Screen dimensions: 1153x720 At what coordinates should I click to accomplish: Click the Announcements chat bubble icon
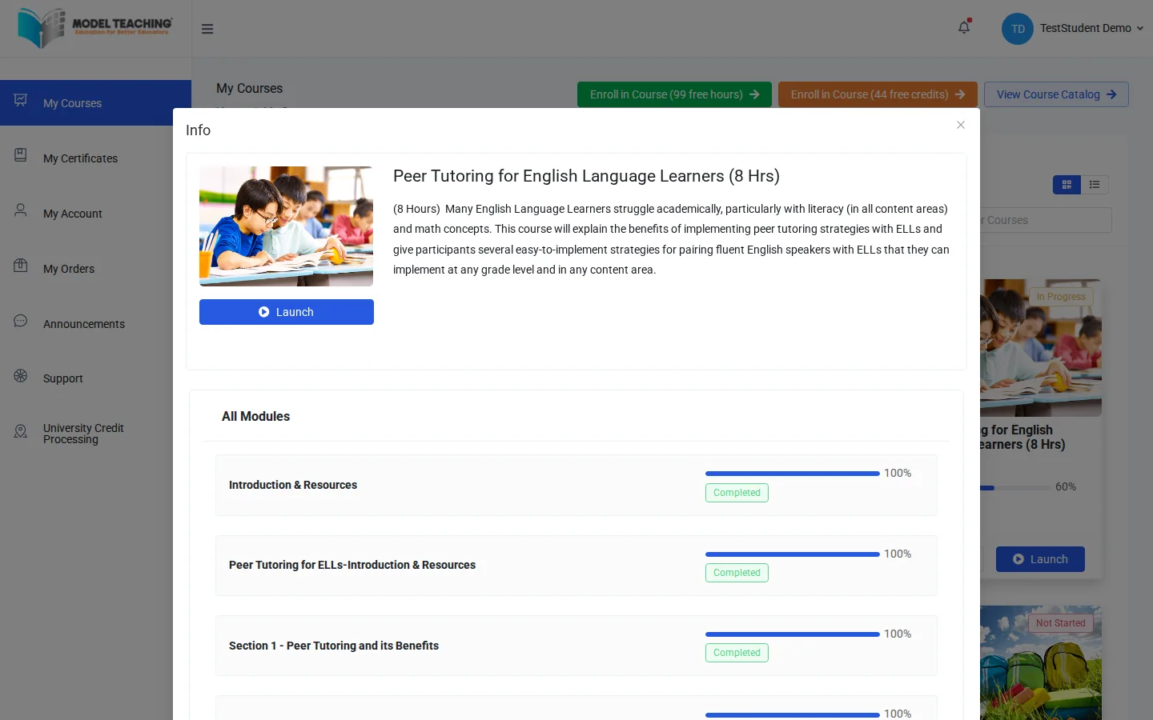pos(21,321)
